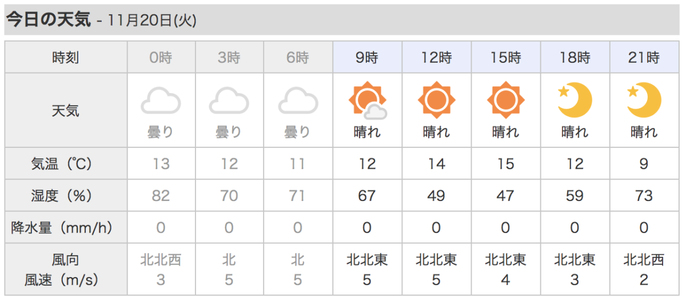Image resolution: width=686 pixels, height=301 pixels.
Task: Click the 今日の天気 heading
Action: (x=48, y=20)
